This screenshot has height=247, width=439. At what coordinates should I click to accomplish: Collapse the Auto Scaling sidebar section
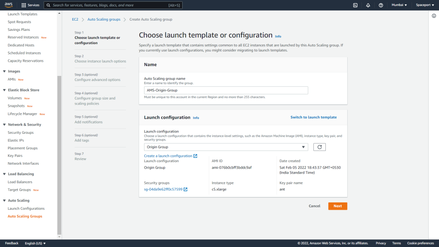coord(4,201)
